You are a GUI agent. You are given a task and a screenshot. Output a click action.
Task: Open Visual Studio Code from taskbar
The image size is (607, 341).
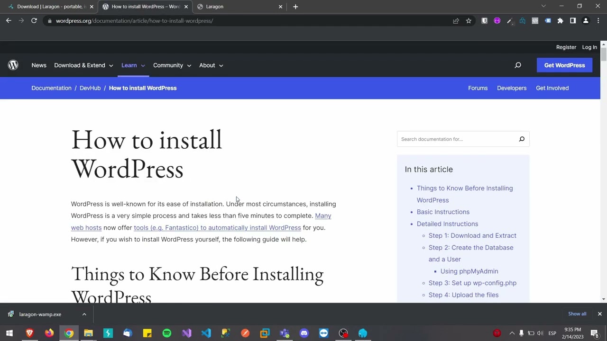(206, 333)
